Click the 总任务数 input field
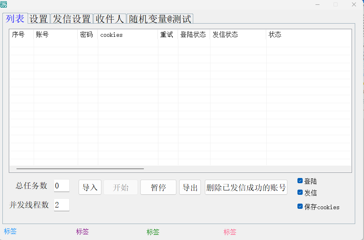This screenshot has height=240, width=364. [x=61, y=186]
